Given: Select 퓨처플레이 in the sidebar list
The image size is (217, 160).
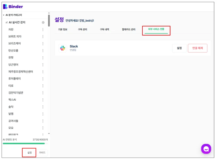Looking at the screenshot, I should pyautogui.click(x=15, y=79).
